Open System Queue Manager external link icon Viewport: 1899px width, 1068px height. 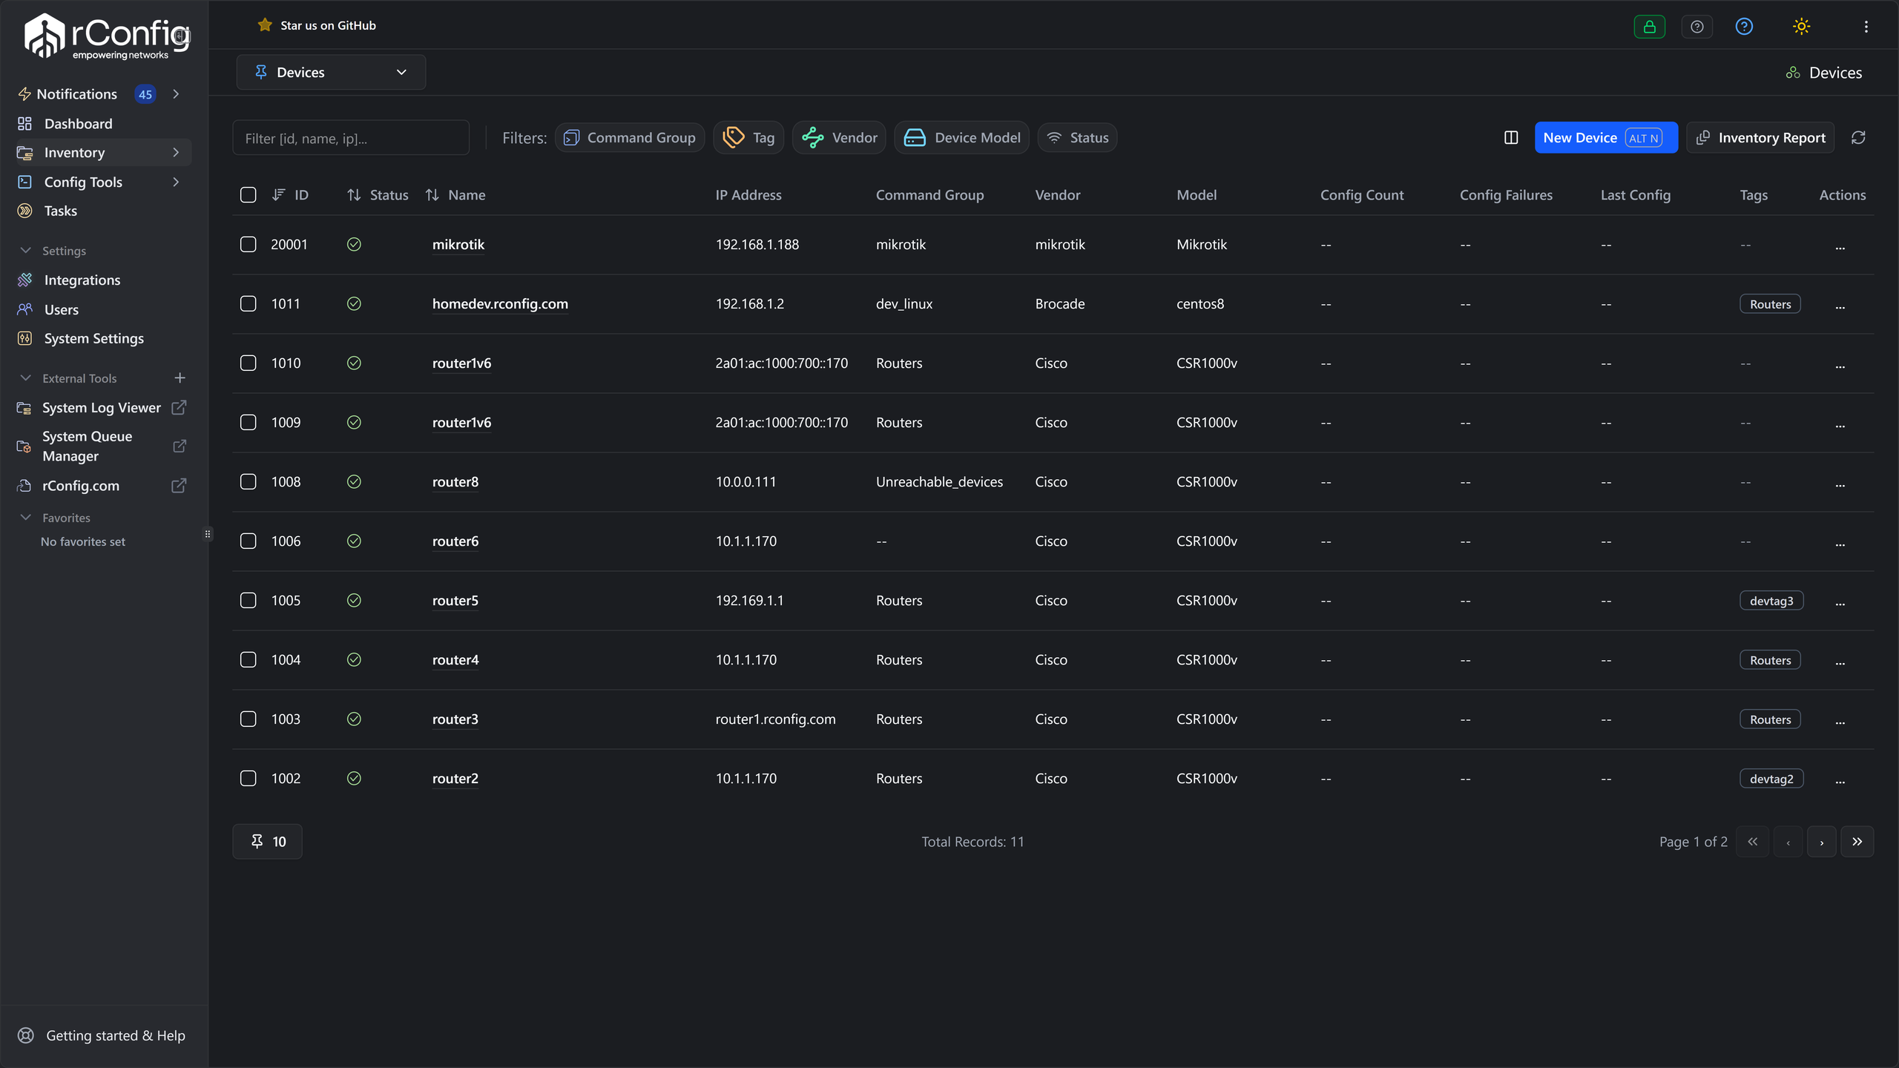click(179, 446)
